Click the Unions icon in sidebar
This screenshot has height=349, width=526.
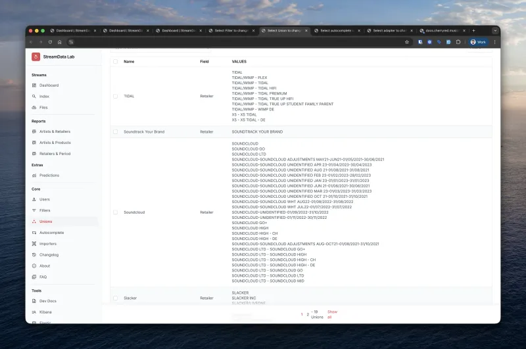pos(34,221)
